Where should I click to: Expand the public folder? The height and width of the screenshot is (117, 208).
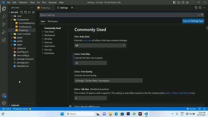click(12, 41)
